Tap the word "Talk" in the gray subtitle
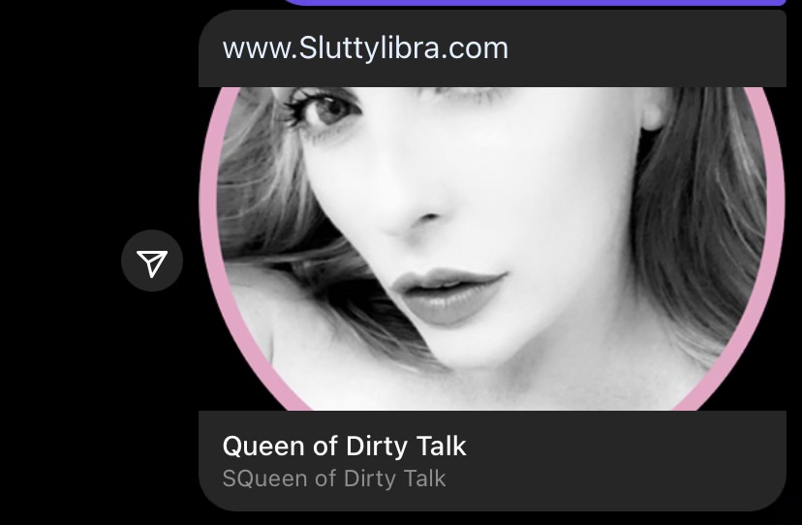 pos(424,479)
